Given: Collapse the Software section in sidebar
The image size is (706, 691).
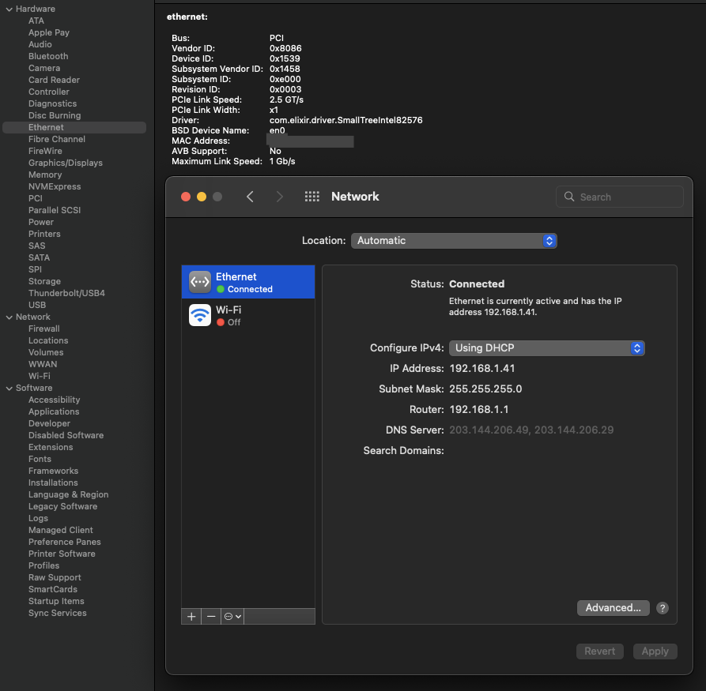Looking at the screenshot, I should pyautogui.click(x=9, y=388).
